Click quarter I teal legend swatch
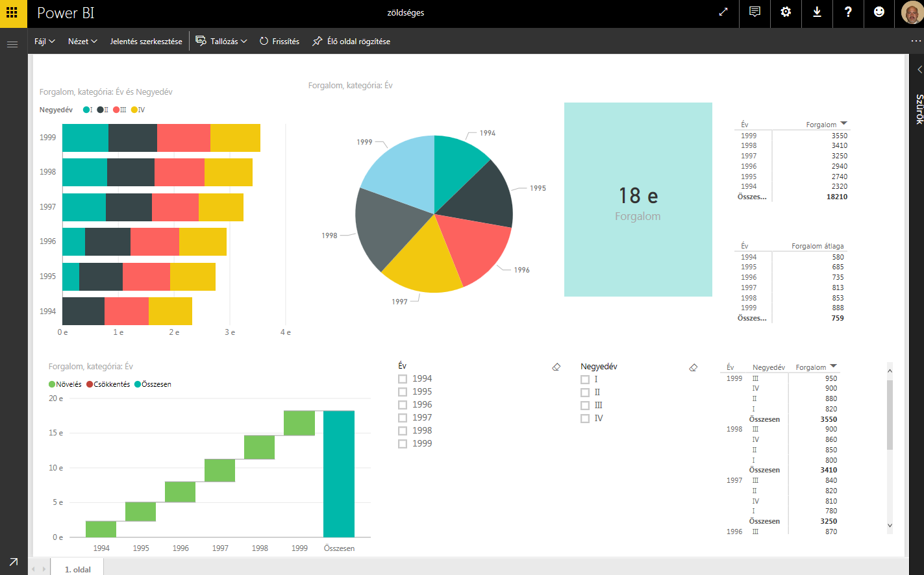This screenshot has width=924, height=575. 86,110
